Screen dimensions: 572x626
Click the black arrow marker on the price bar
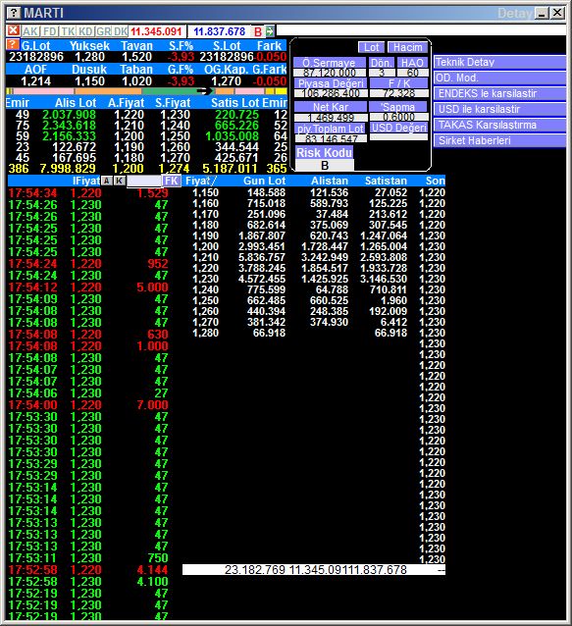[204, 91]
